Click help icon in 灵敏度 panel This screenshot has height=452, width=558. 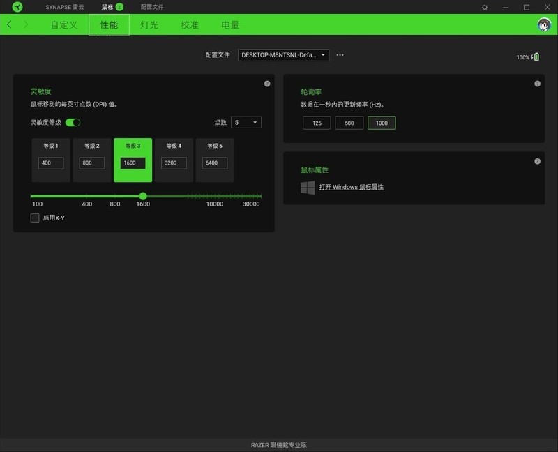point(267,84)
